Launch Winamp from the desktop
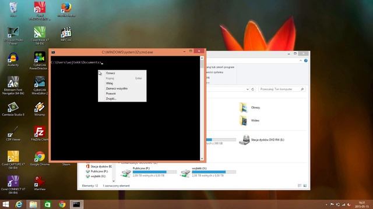 [x=40, y=109]
